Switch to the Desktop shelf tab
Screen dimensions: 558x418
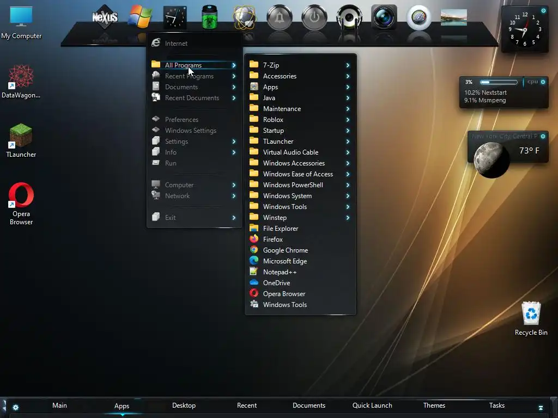[x=184, y=405]
